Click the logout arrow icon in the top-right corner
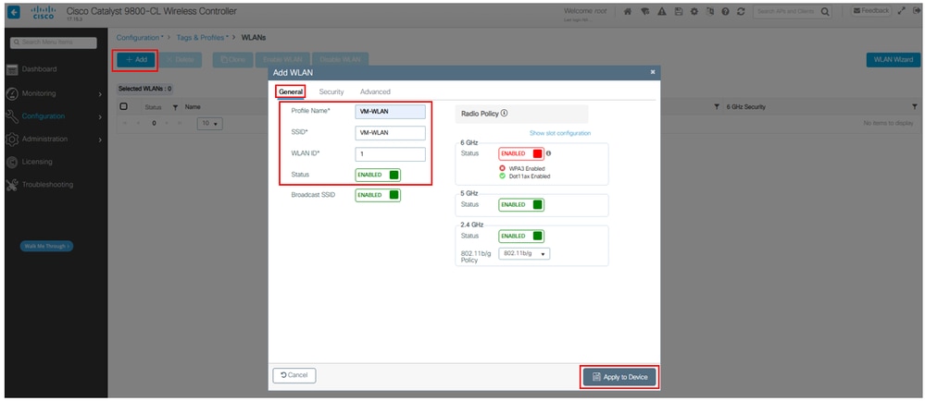The image size is (925, 401). 916,11
